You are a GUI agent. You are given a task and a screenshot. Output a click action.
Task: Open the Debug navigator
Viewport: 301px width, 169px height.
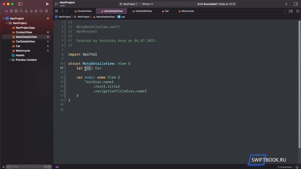click(x=36, y=11)
